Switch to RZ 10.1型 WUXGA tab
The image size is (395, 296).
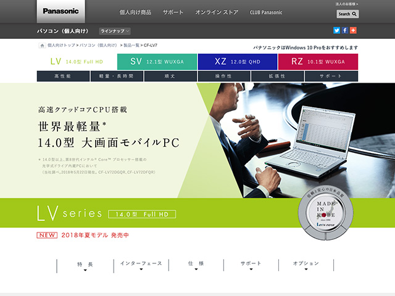coord(318,62)
